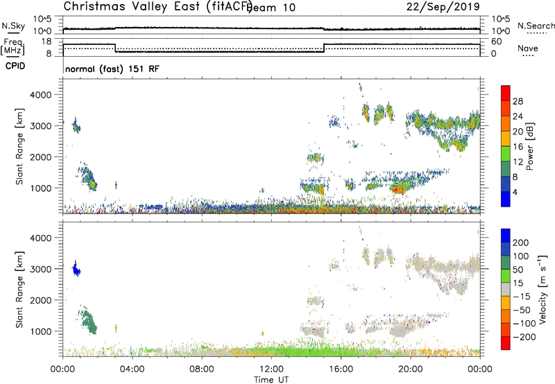Select the 'N.Sky' legend label
Viewport: 555px width, 384px height.
click(x=13, y=26)
